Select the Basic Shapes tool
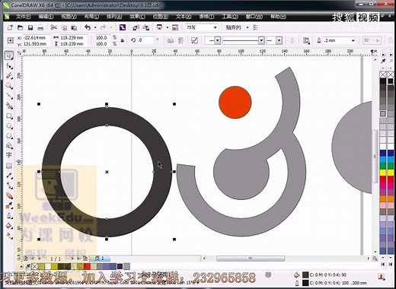 pos(9,145)
